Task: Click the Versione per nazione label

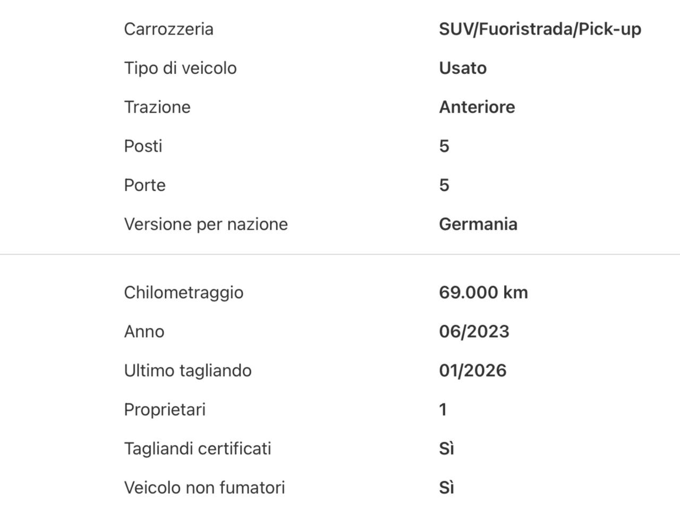Action: (x=206, y=224)
